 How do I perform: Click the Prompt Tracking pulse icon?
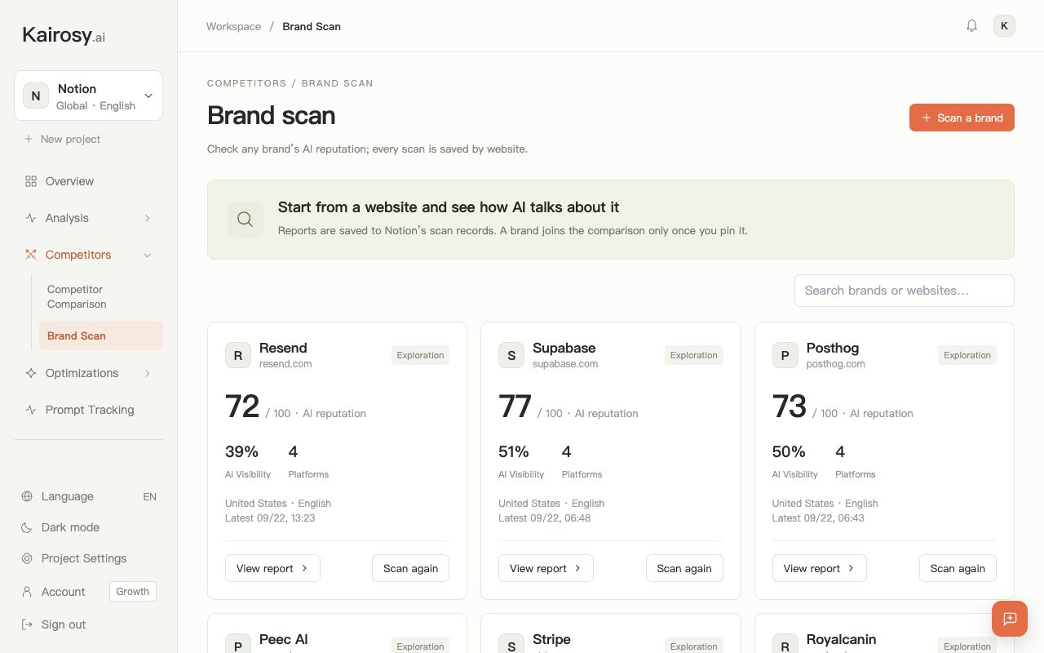31,410
